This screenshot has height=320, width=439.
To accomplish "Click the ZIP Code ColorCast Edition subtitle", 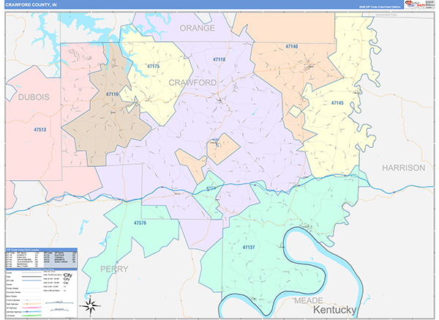I will click(380, 7).
